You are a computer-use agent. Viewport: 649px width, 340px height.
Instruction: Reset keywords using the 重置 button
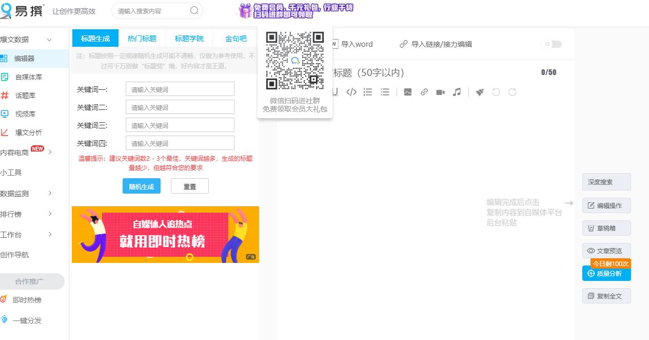189,186
